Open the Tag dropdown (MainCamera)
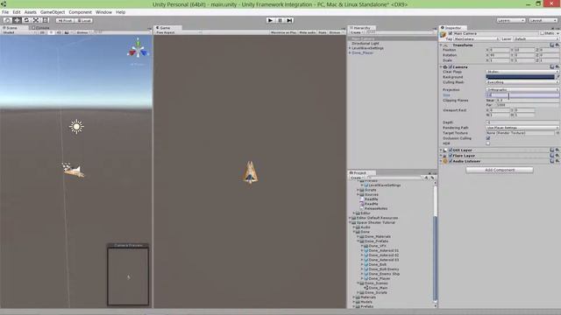Screen dimensions: 561x315 pos(476,38)
